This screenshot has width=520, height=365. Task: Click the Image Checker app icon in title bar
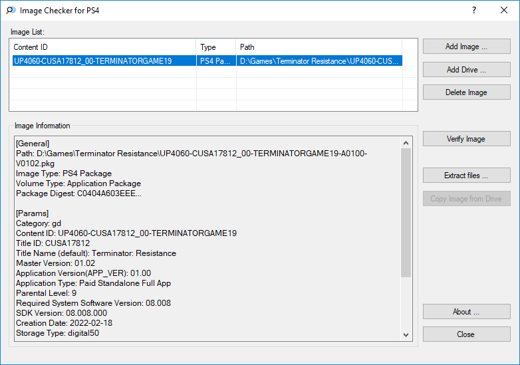(11, 10)
